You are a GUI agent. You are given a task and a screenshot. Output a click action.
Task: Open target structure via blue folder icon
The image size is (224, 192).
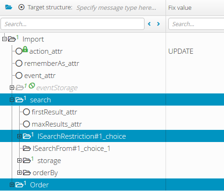[x=8, y=7]
